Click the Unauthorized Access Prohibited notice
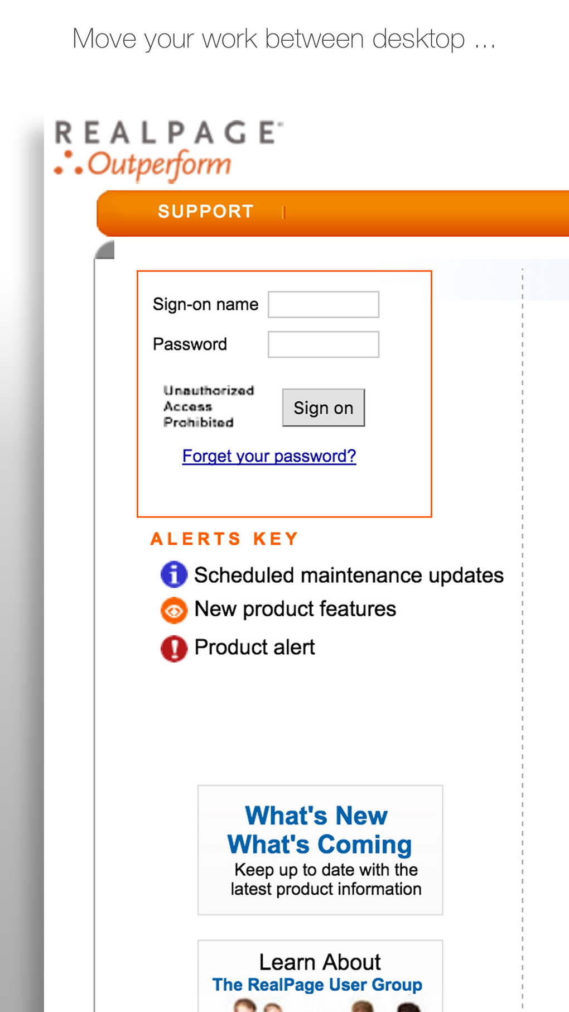569x1012 pixels. tap(209, 406)
